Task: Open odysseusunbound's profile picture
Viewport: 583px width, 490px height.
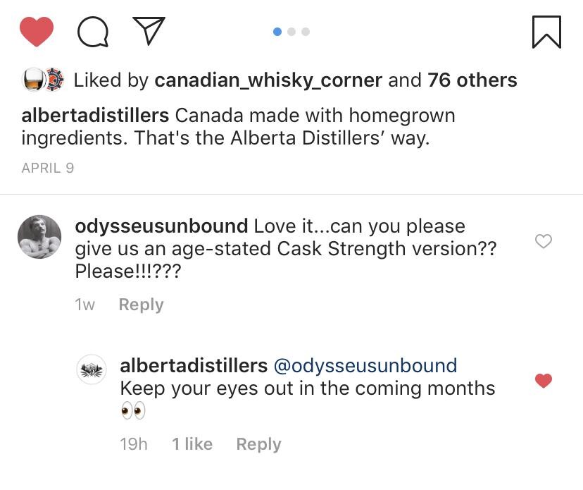Action: tap(39, 237)
